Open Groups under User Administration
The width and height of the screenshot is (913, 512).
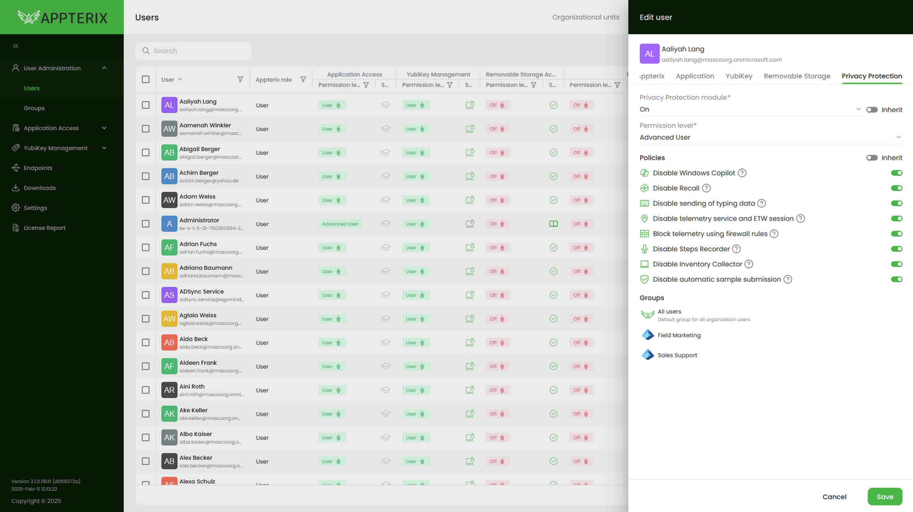(34, 108)
